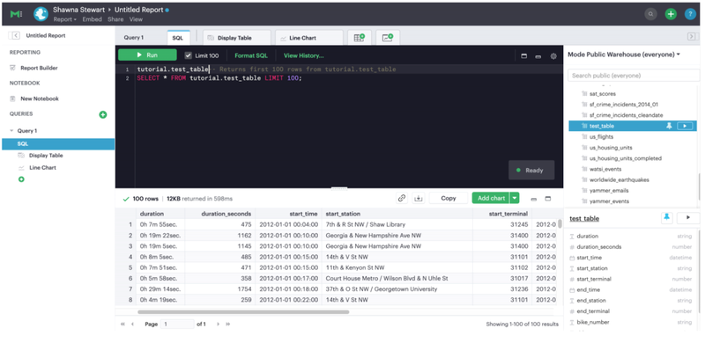Click the results horizontal scrollbar
The image size is (705, 343).
[243, 311]
